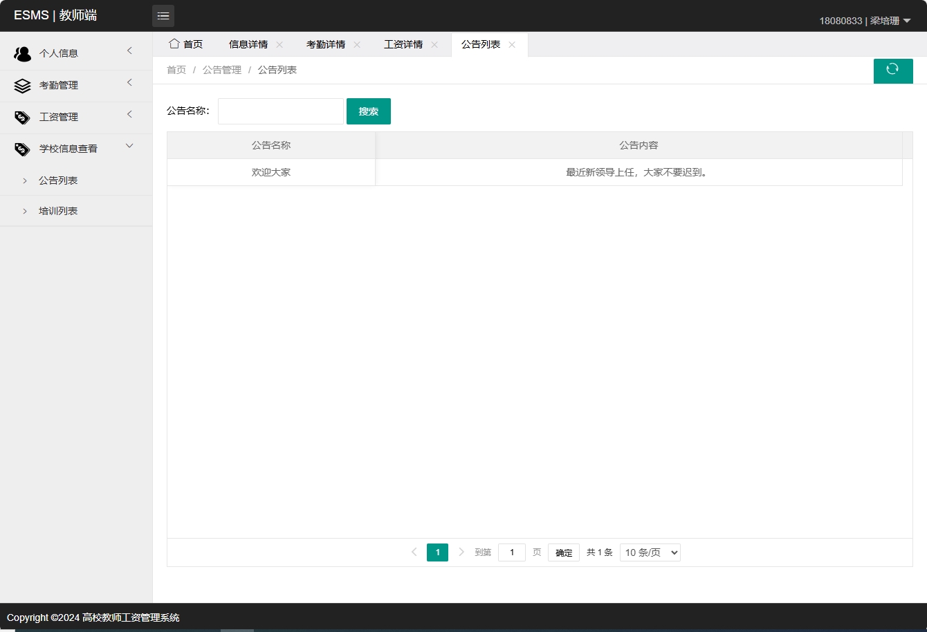Click the 确定 pagination confirm button
Viewport: 927px width, 632px height.
563,552
